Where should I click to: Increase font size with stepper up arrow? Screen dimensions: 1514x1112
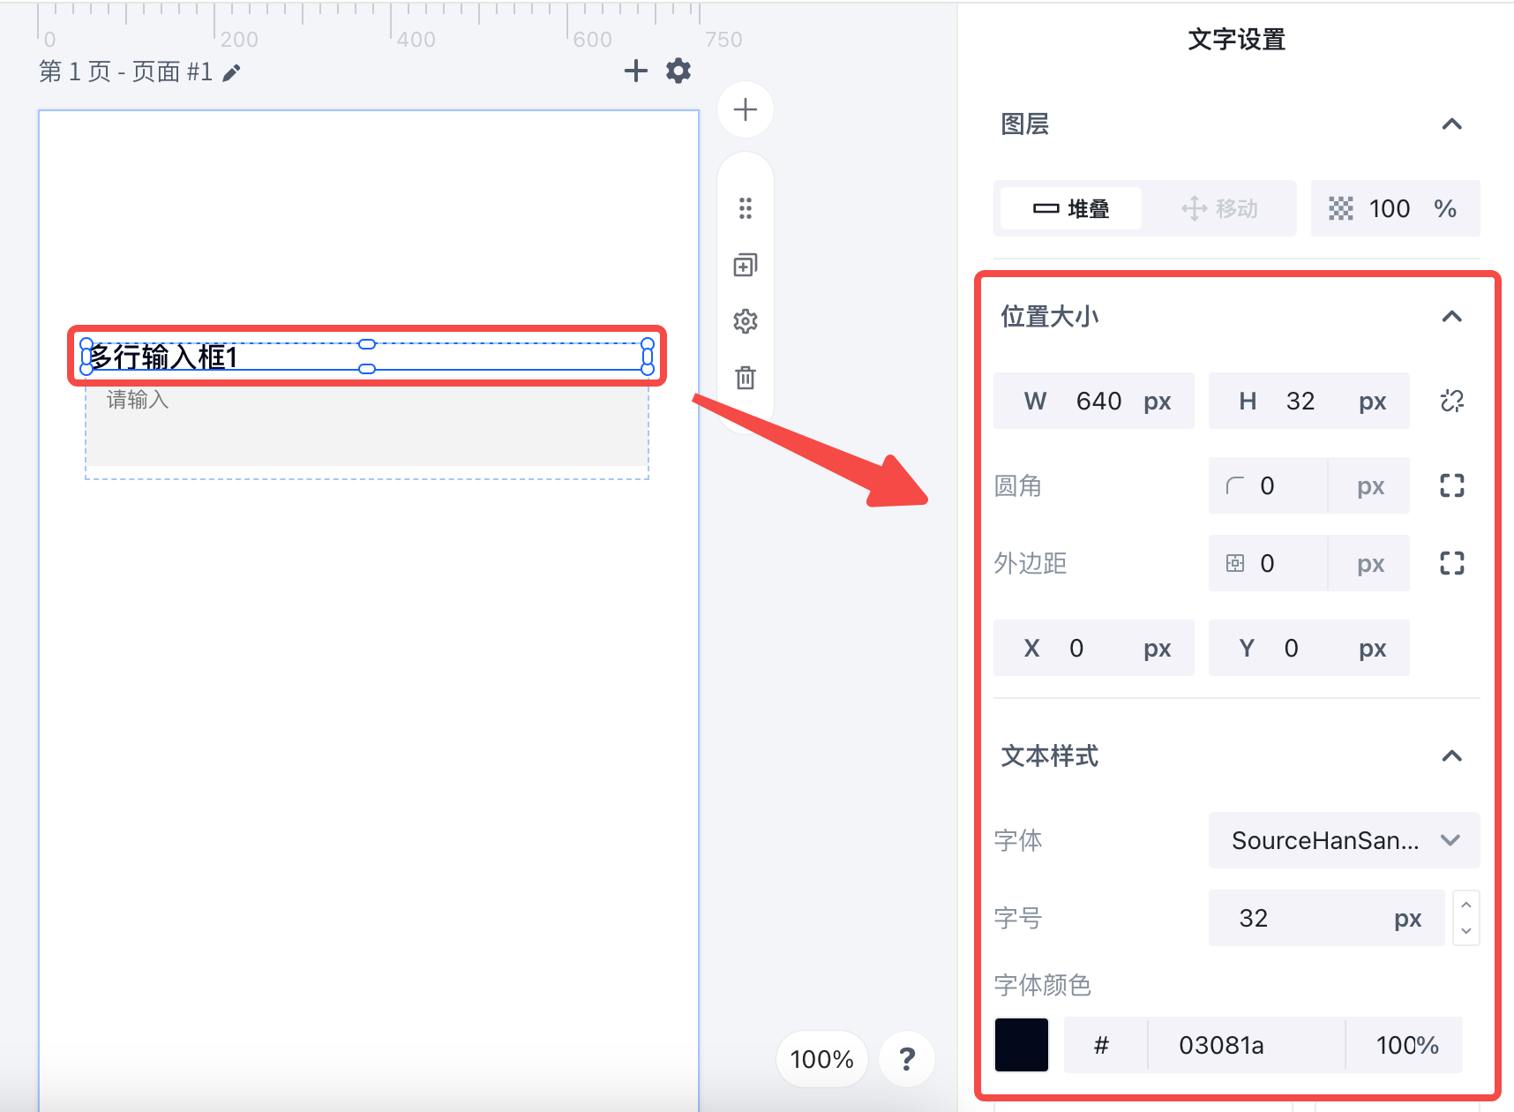(x=1466, y=905)
